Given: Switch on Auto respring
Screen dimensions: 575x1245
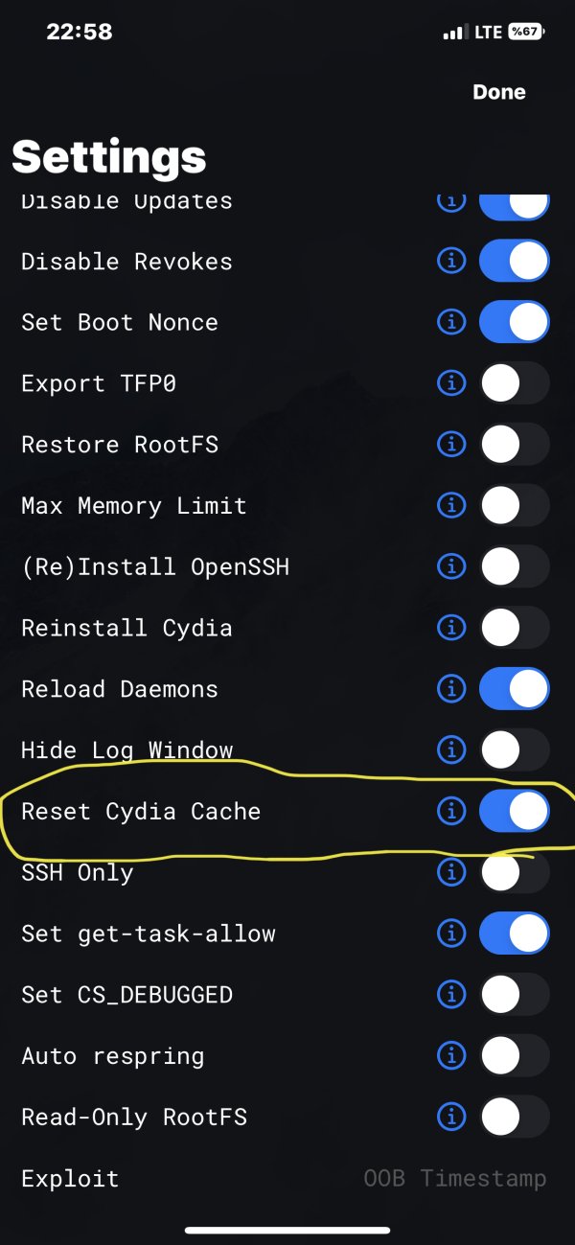Looking at the screenshot, I should pos(515,1056).
